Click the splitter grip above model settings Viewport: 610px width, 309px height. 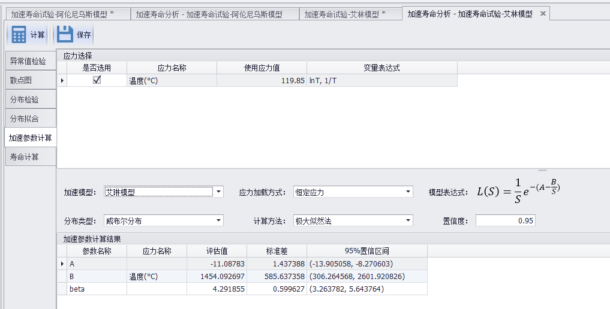(x=542, y=170)
